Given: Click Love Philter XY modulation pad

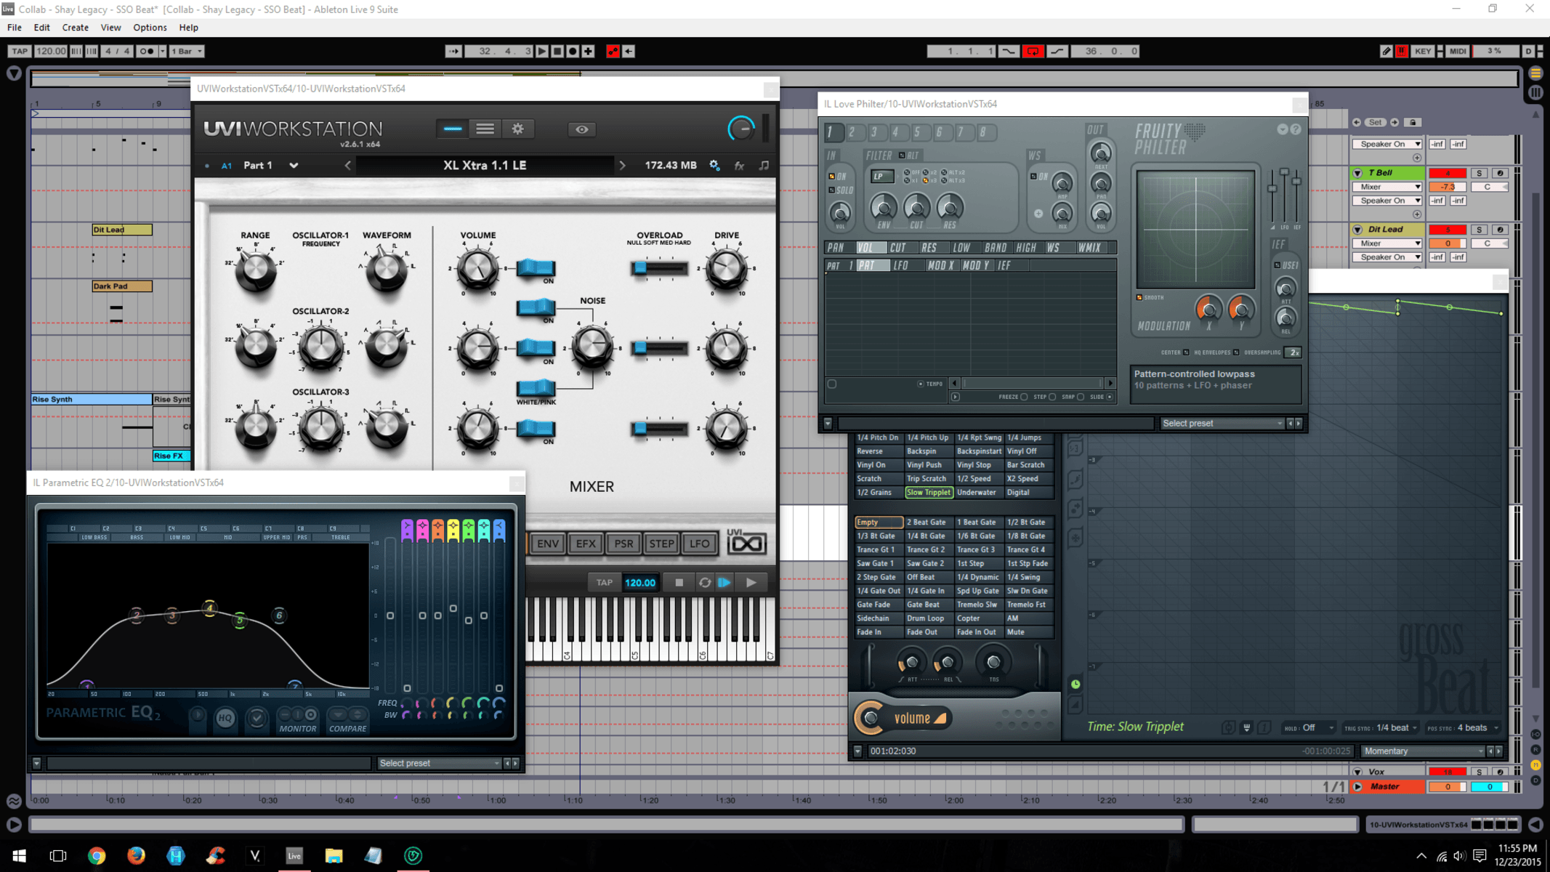Looking at the screenshot, I should (x=1195, y=230).
